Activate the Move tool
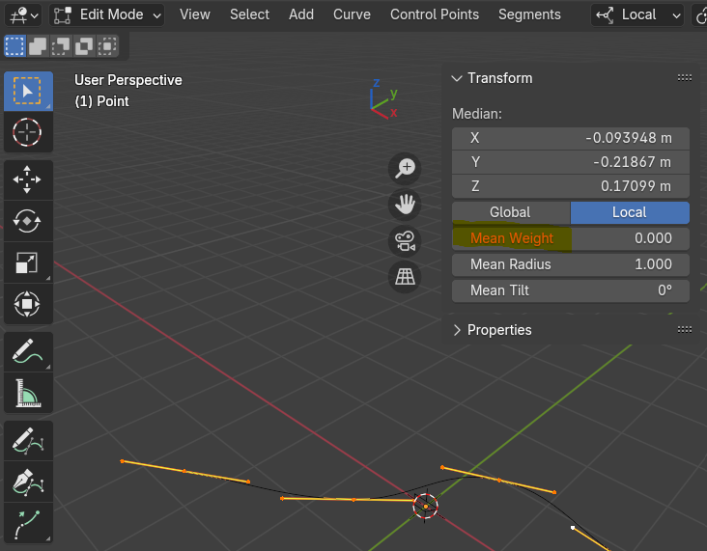Screen dimensions: 707x551 [28, 179]
